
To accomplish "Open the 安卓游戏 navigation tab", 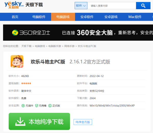I will point(111,17).
